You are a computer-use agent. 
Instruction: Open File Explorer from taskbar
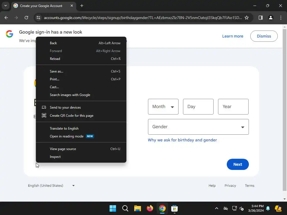(x=137, y=208)
